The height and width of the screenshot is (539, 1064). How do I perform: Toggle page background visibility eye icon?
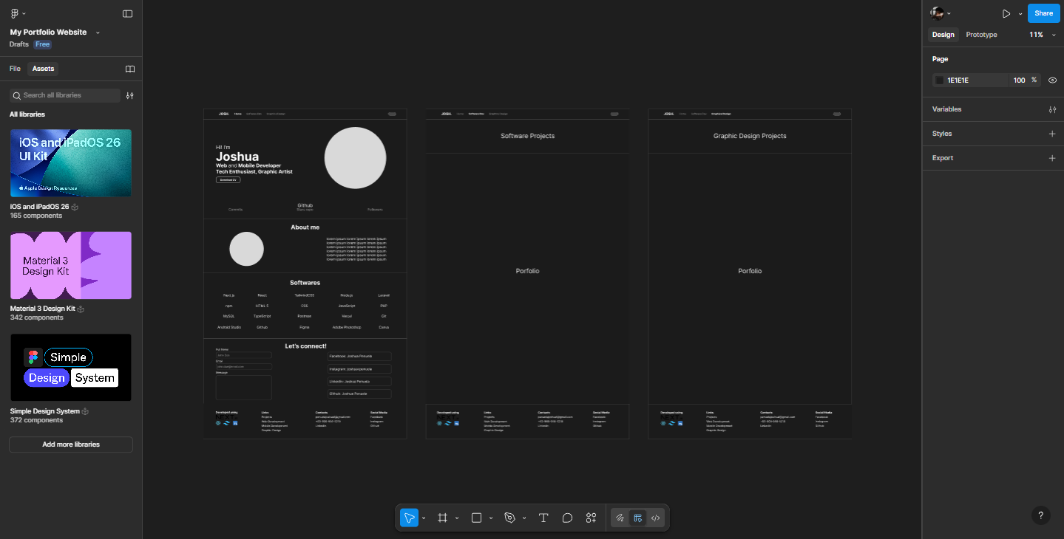coord(1052,80)
